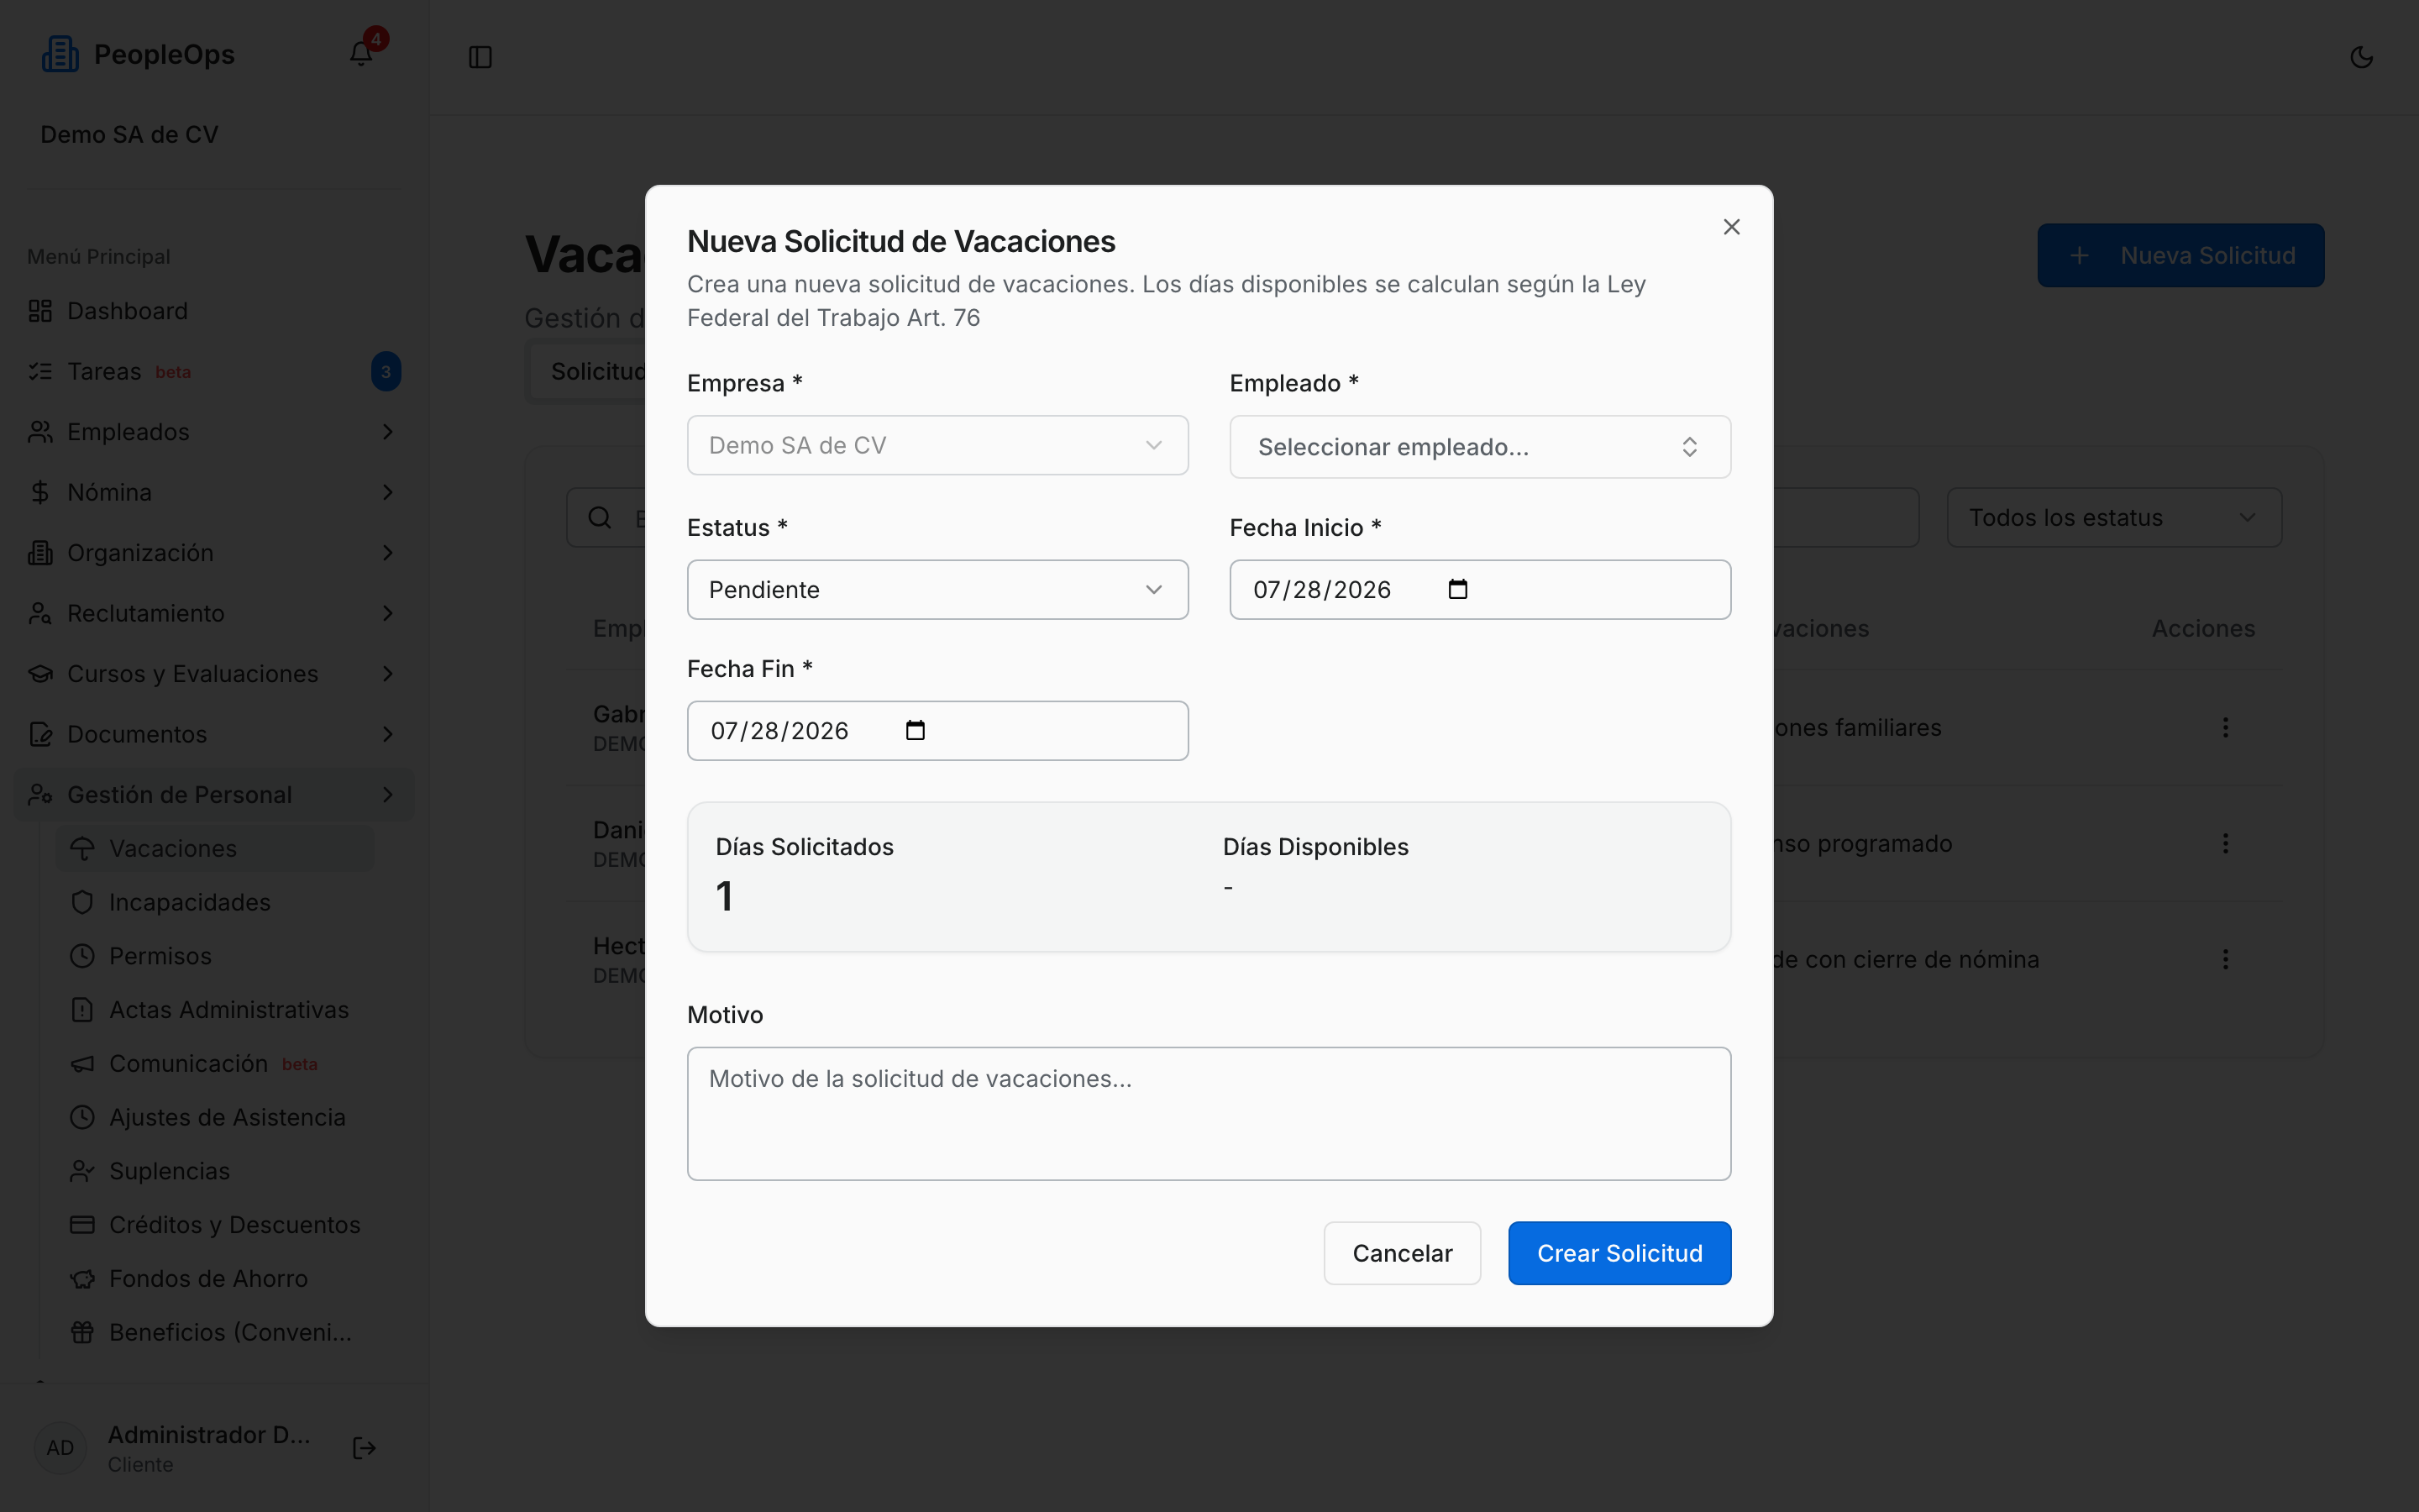Image resolution: width=2419 pixels, height=1512 pixels.
Task: Close the Nueva Solicitud dialog
Action: click(1731, 227)
